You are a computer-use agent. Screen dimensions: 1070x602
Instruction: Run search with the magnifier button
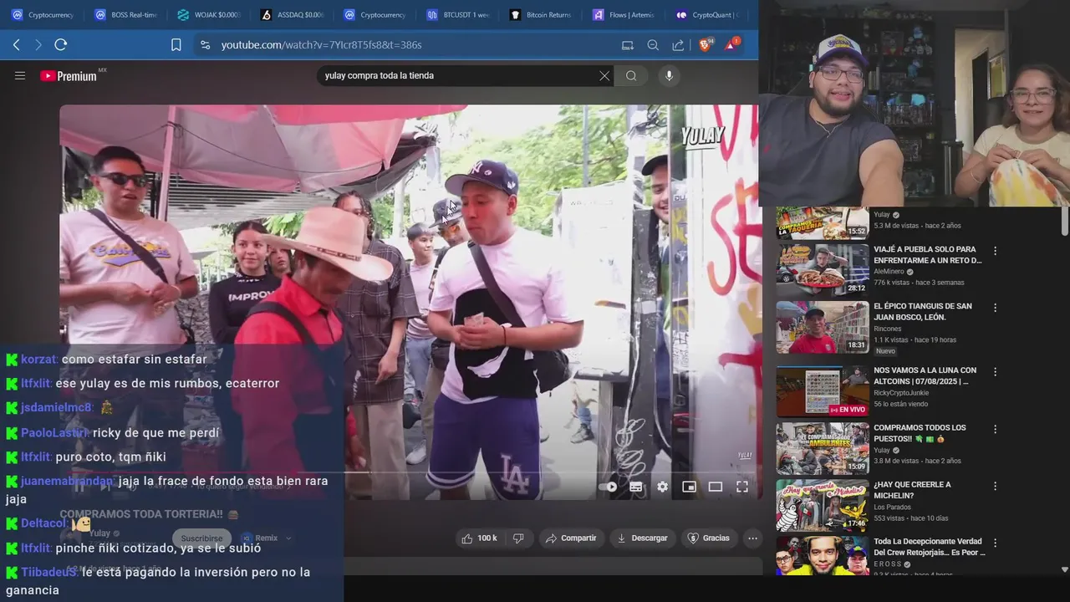[x=631, y=75]
